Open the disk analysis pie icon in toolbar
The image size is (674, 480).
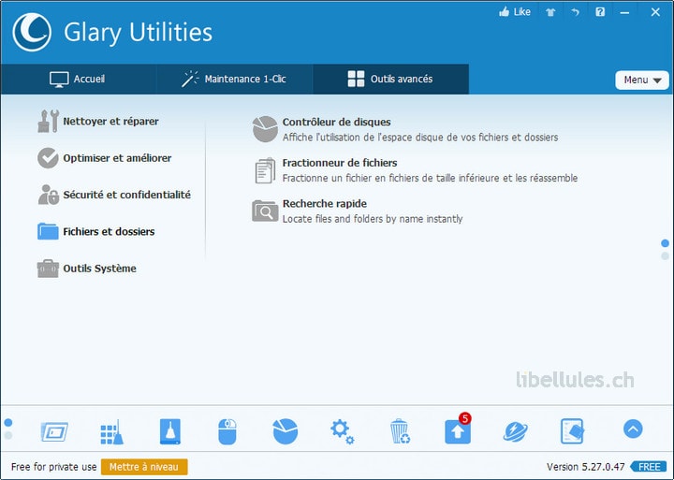(x=285, y=431)
